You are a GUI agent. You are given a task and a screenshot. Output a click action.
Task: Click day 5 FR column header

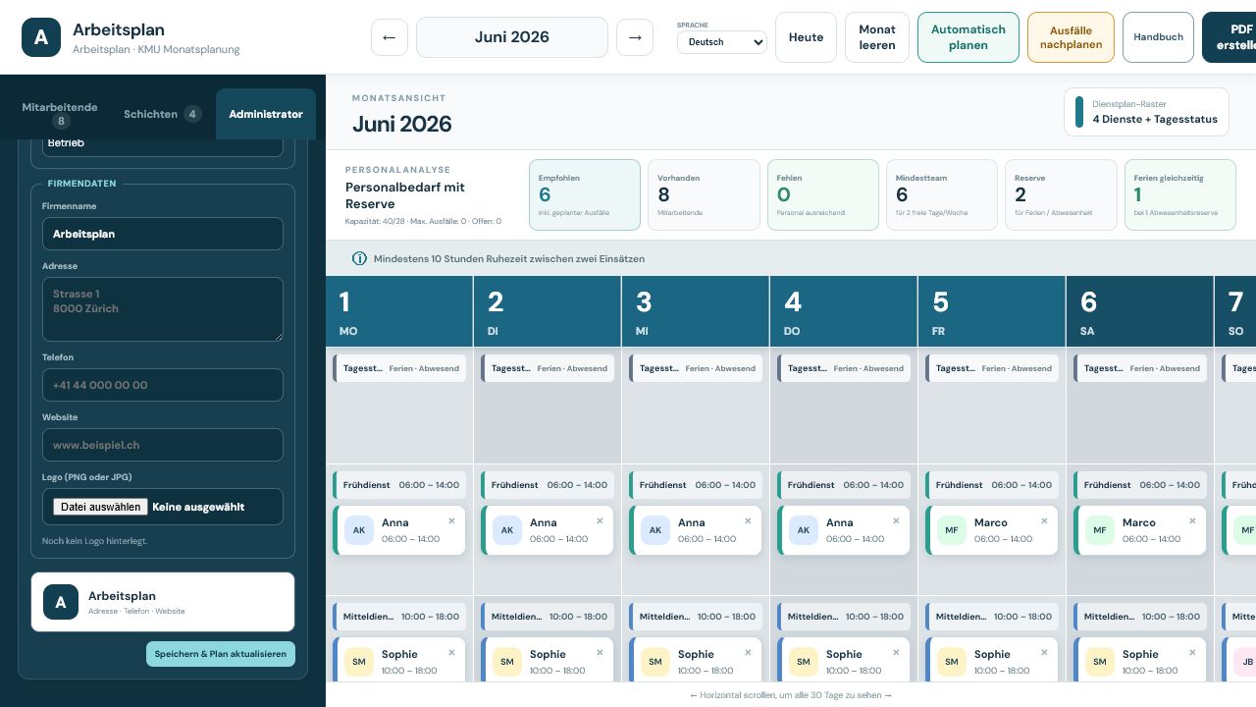coord(992,311)
